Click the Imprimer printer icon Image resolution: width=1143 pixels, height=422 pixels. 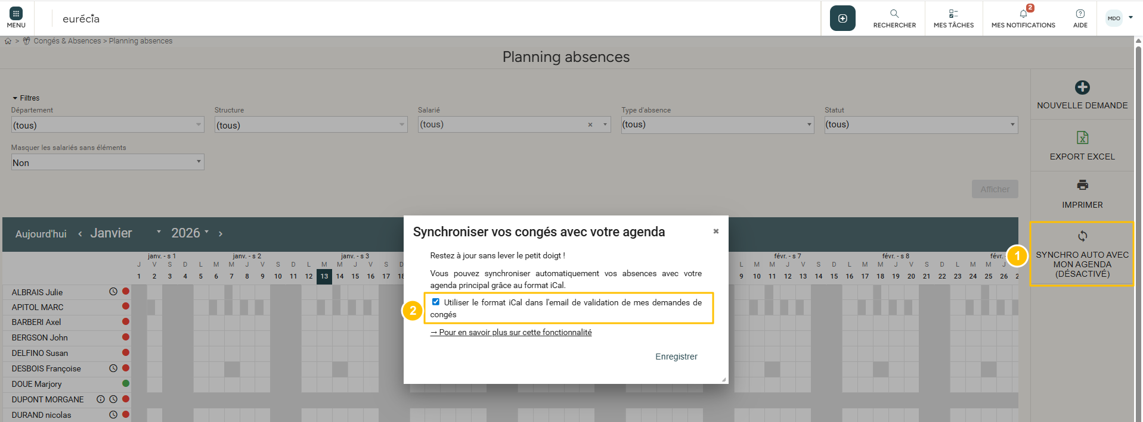1082,185
